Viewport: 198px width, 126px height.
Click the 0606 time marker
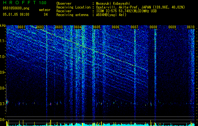[116, 27]
